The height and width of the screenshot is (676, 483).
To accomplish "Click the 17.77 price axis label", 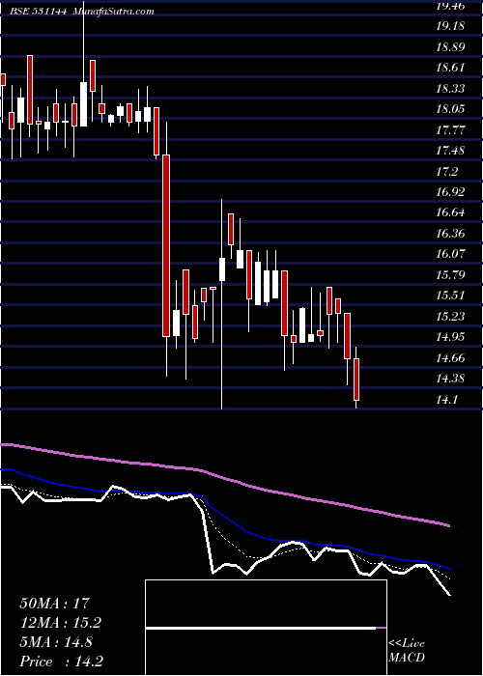I will click(449, 130).
